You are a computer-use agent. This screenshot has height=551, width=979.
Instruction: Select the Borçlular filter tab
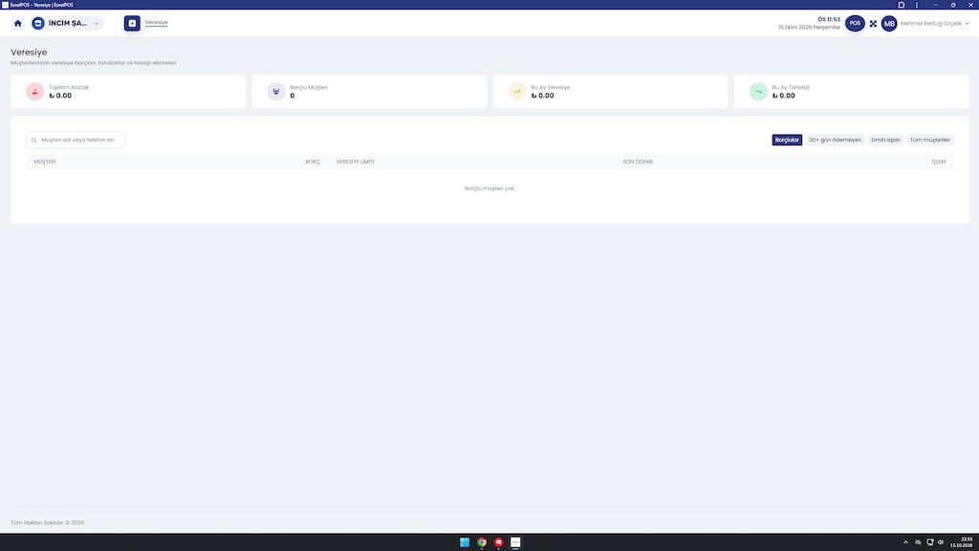click(x=787, y=140)
